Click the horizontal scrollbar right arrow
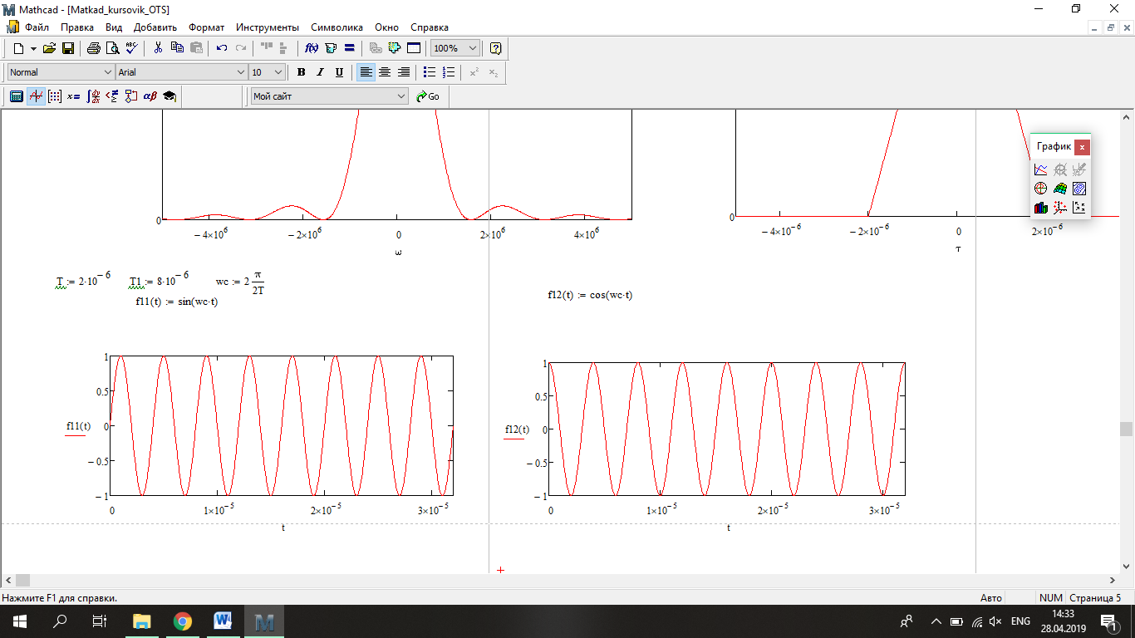Image resolution: width=1135 pixels, height=638 pixels. pyautogui.click(x=1113, y=580)
